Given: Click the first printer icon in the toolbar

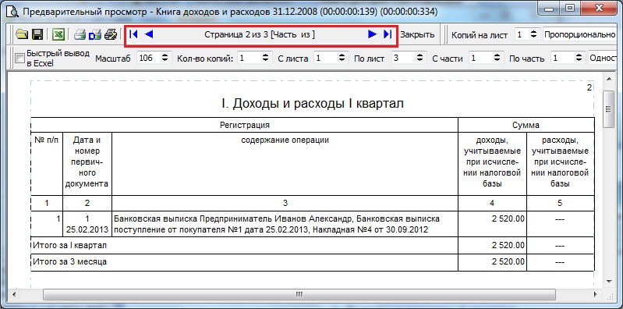Looking at the screenshot, I should pos(80,34).
